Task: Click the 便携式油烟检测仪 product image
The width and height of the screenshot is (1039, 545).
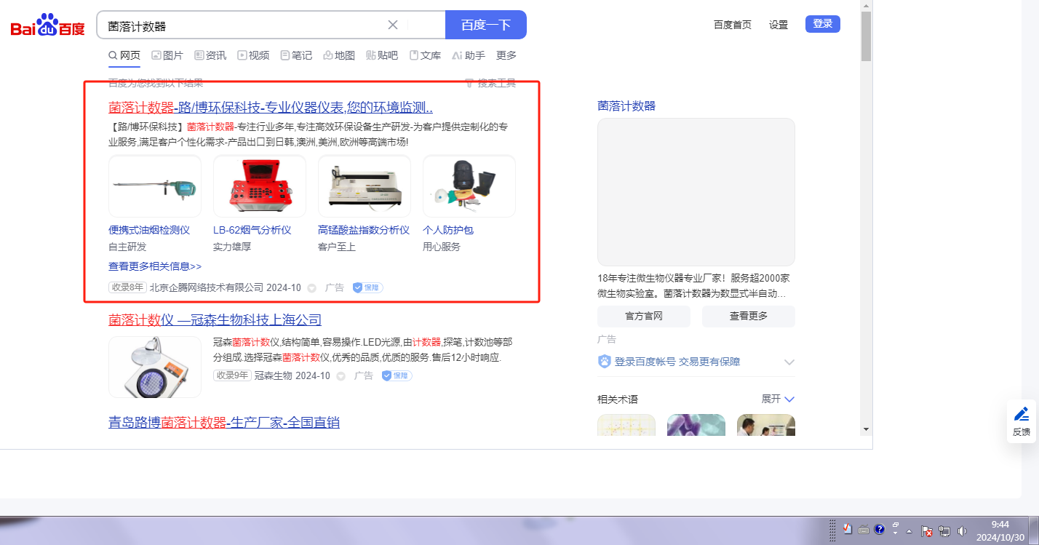Action: pos(155,186)
